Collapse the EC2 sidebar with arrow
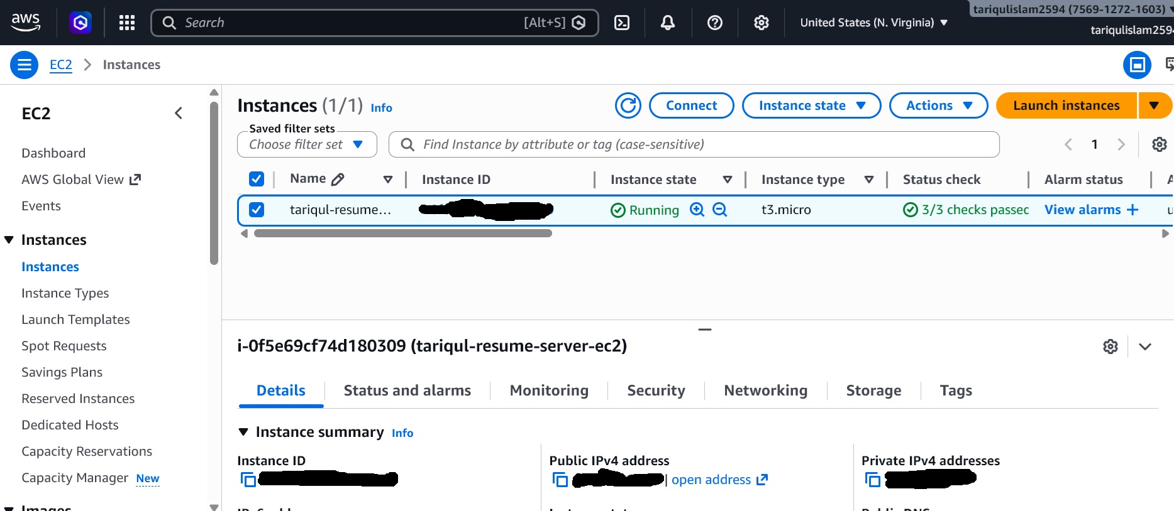Image resolution: width=1174 pixels, height=511 pixels. (179, 113)
